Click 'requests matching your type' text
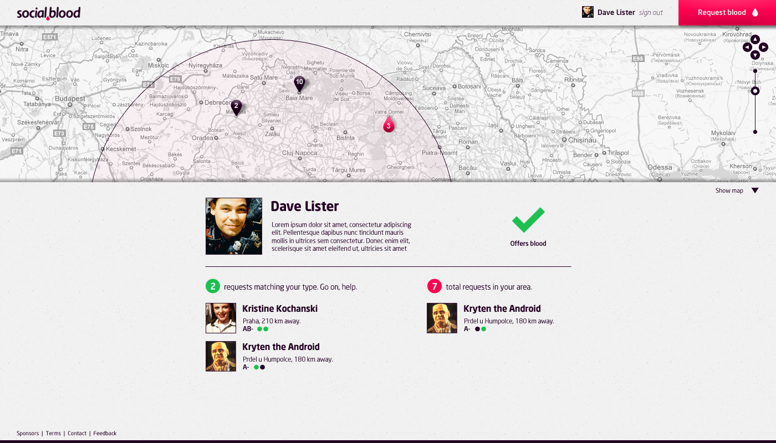 pyautogui.click(x=290, y=287)
